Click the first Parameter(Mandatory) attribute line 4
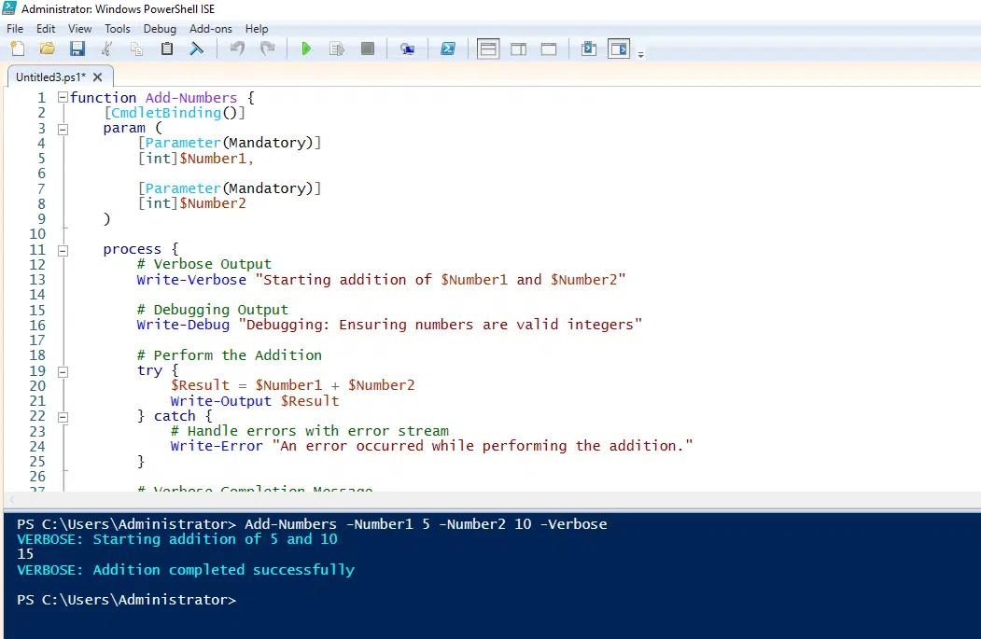 pos(230,143)
